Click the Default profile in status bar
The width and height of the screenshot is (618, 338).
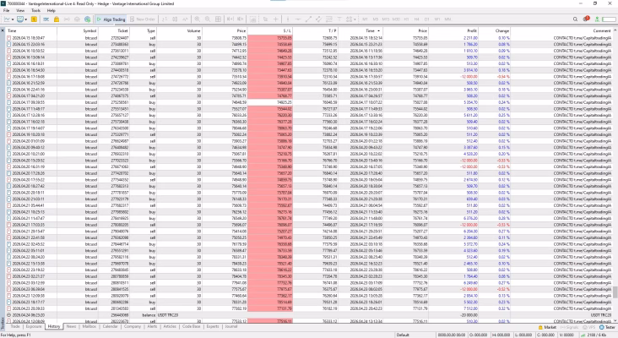click(x=403, y=335)
